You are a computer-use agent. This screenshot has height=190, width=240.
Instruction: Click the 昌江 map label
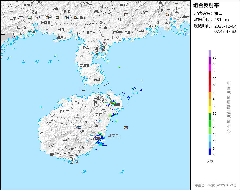click(x=50, y=122)
